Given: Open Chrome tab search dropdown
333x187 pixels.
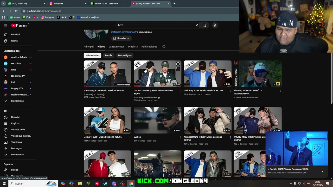Looking at the screenshot, I should tap(3, 4).
